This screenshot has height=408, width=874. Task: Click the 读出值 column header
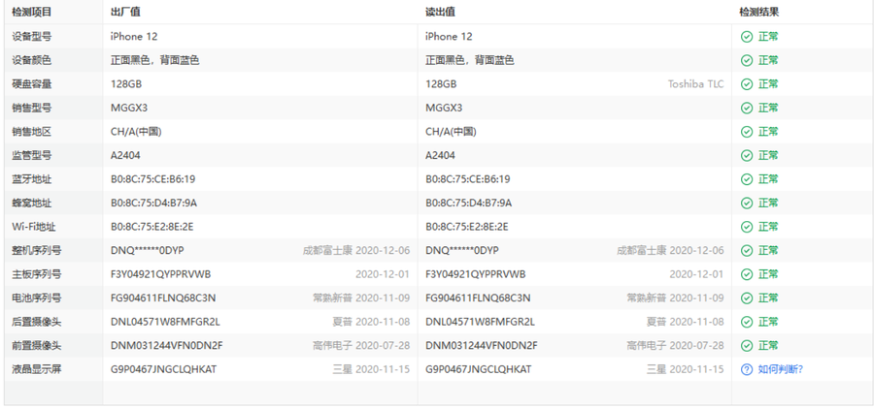click(440, 13)
